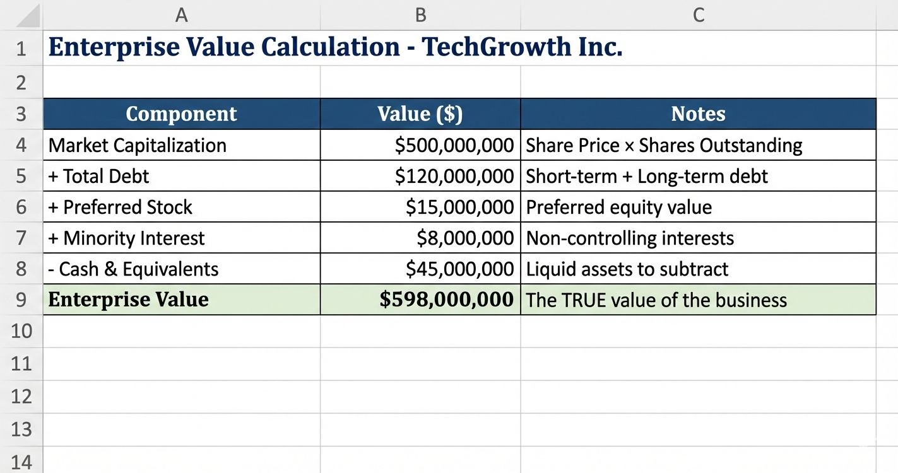898x473 pixels.
Task: Select row header 9
Action: click(22, 300)
